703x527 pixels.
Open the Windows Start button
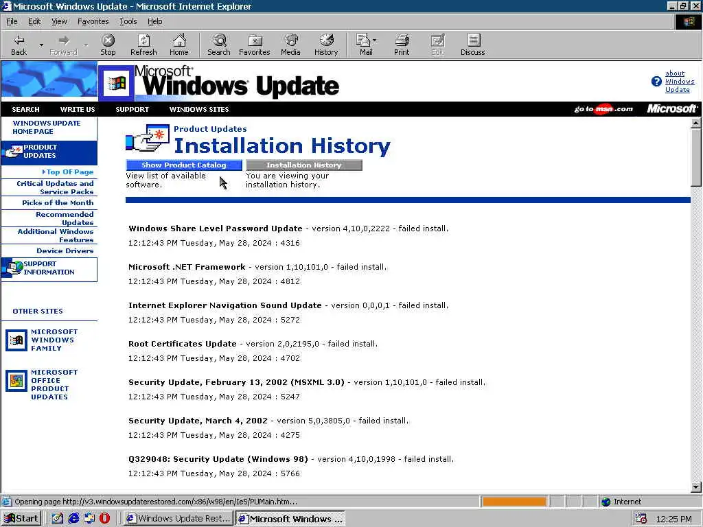pyautogui.click(x=21, y=519)
